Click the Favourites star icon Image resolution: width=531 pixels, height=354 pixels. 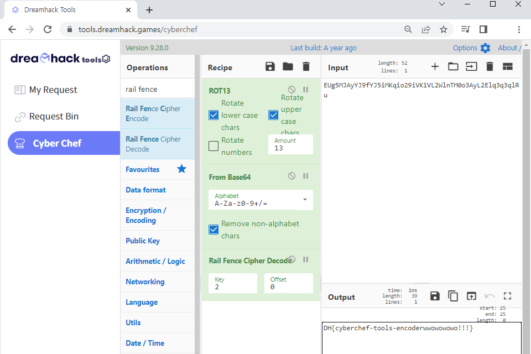click(x=181, y=169)
